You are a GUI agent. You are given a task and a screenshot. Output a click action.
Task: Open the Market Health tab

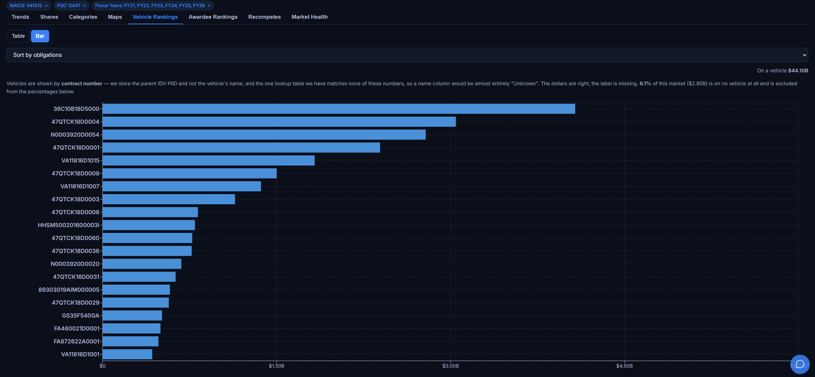click(310, 17)
